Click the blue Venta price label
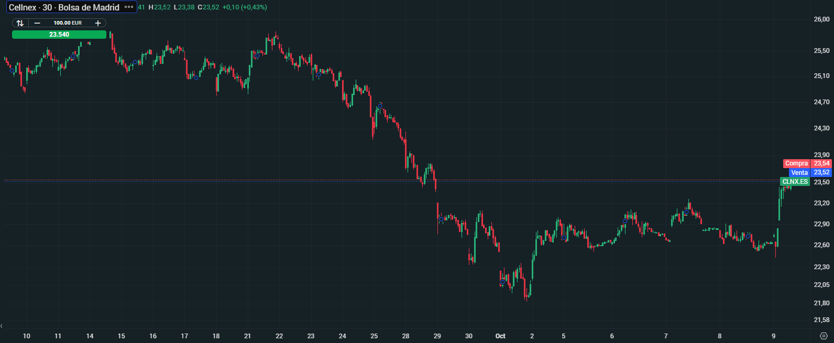This screenshot has width=834, height=343. click(x=799, y=172)
